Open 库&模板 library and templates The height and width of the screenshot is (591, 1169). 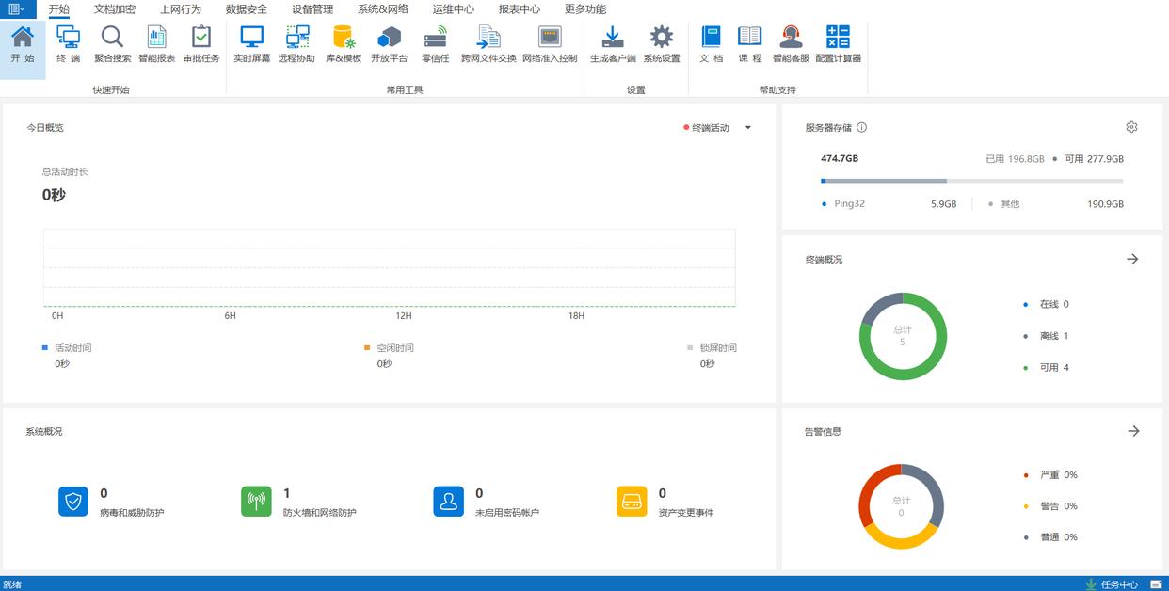[344, 44]
